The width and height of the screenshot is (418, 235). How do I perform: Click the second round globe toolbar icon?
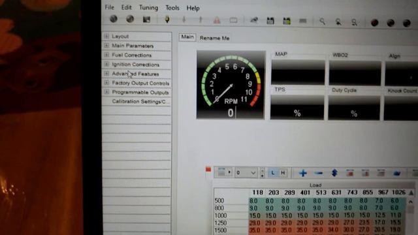tap(130, 19)
